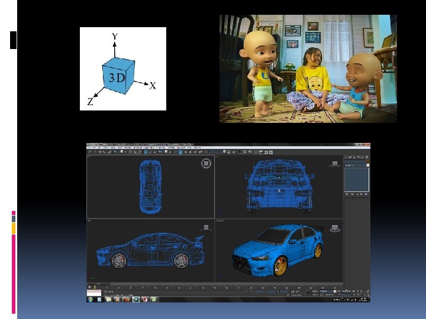Toggle the Angle Snap toolbar icon

pyautogui.click(x=191, y=152)
